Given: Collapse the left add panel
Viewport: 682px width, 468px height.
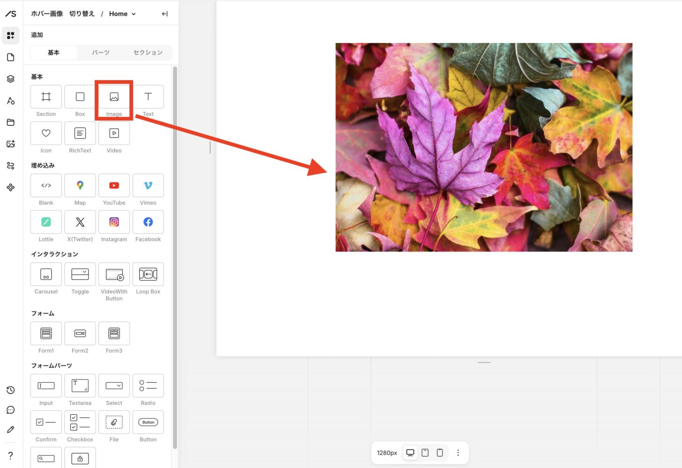Looking at the screenshot, I should click(x=165, y=14).
